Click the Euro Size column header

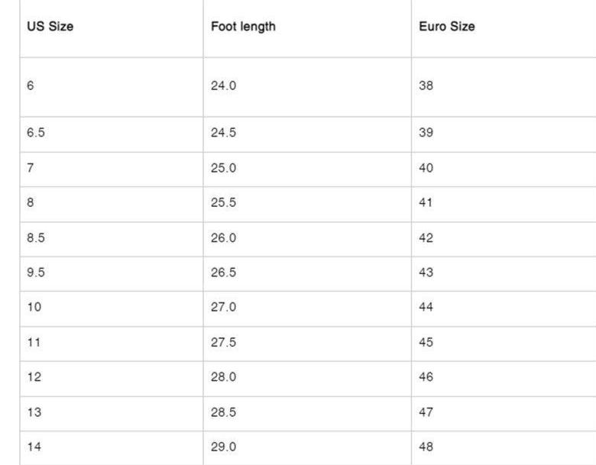tap(447, 26)
